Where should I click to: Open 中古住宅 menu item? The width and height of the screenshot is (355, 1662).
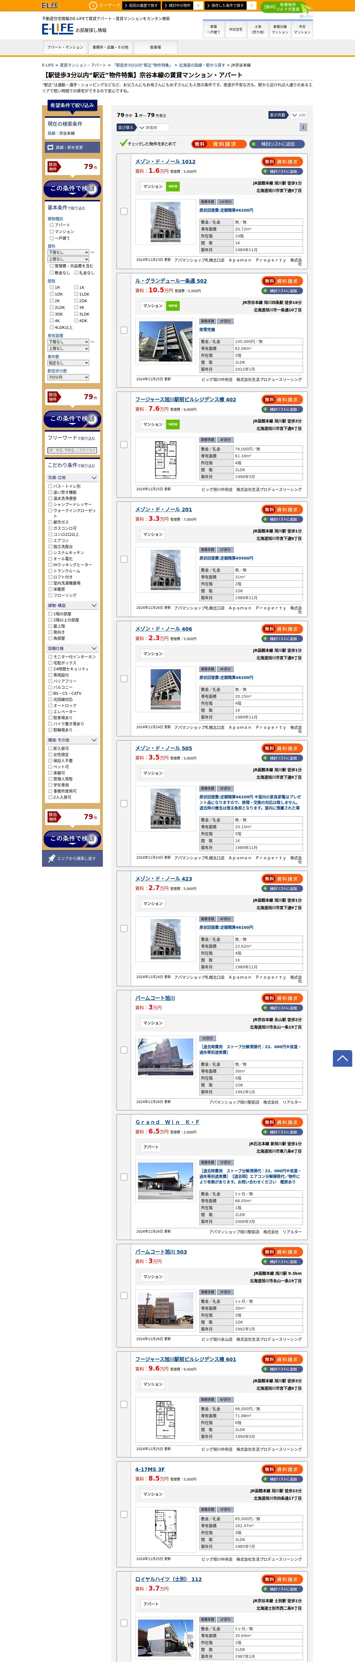tap(236, 29)
